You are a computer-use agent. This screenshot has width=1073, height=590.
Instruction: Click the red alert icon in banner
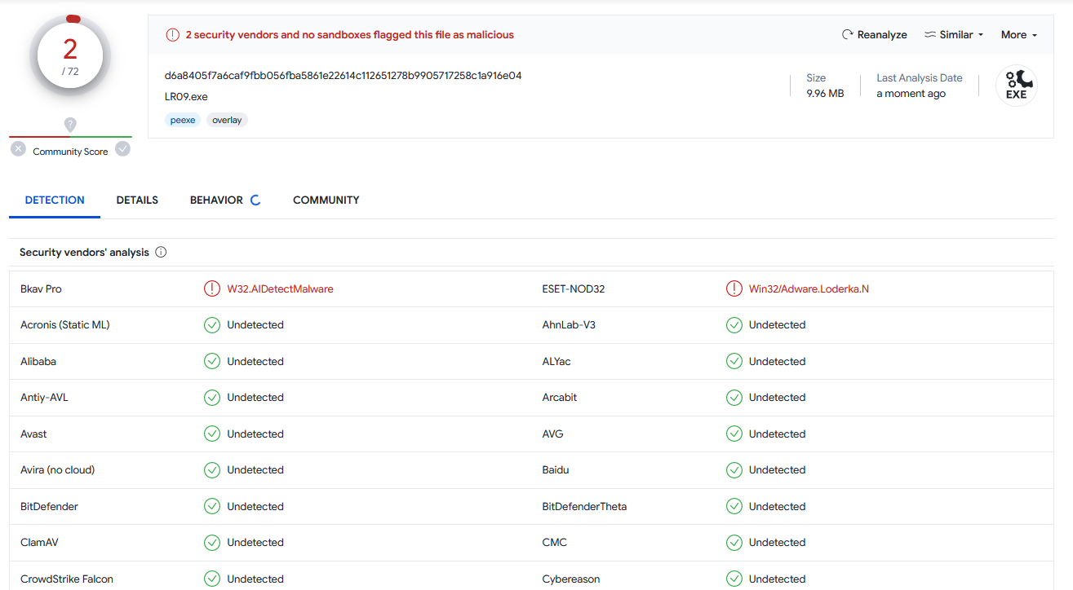[172, 35]
